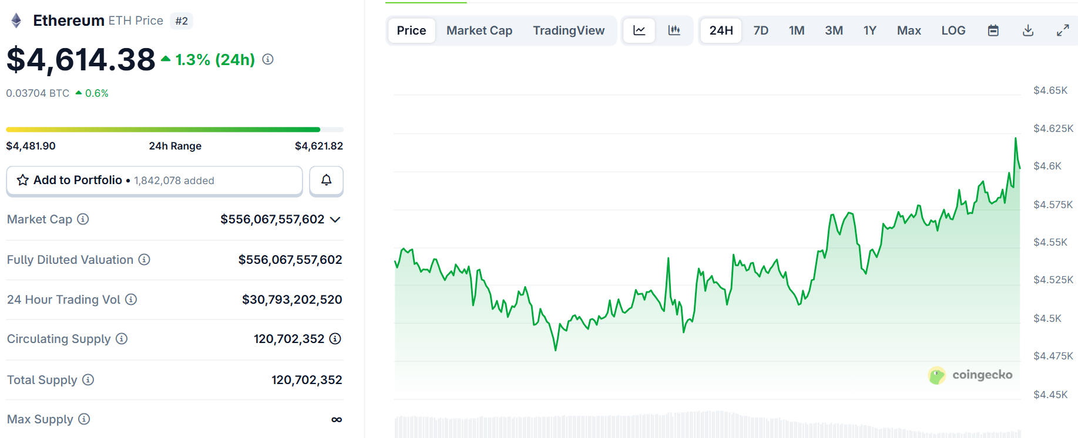Open the Max Supply info icon
This screenshot has height=438, width=1078.
tap(84, 419)
